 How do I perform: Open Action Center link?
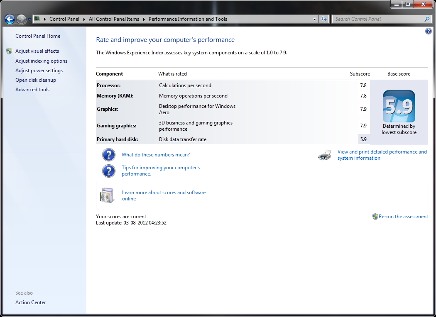coord(31,302)
